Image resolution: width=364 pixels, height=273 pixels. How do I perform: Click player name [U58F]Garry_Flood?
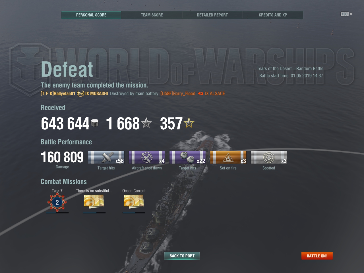178,94
